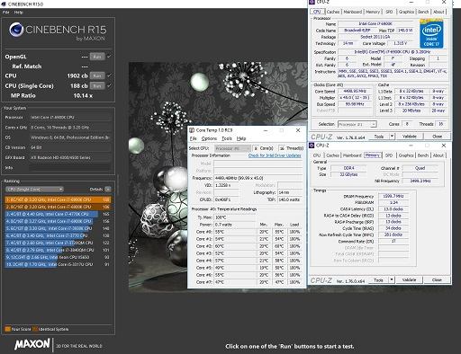Open the CPU (Single Core) ranking dropdown
Viewport: 461px width, 354px height.
point(34,190)
